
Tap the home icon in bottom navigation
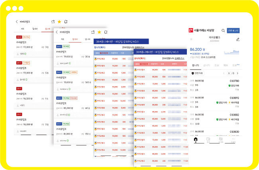pyautogui.click(x=196, y=140)
